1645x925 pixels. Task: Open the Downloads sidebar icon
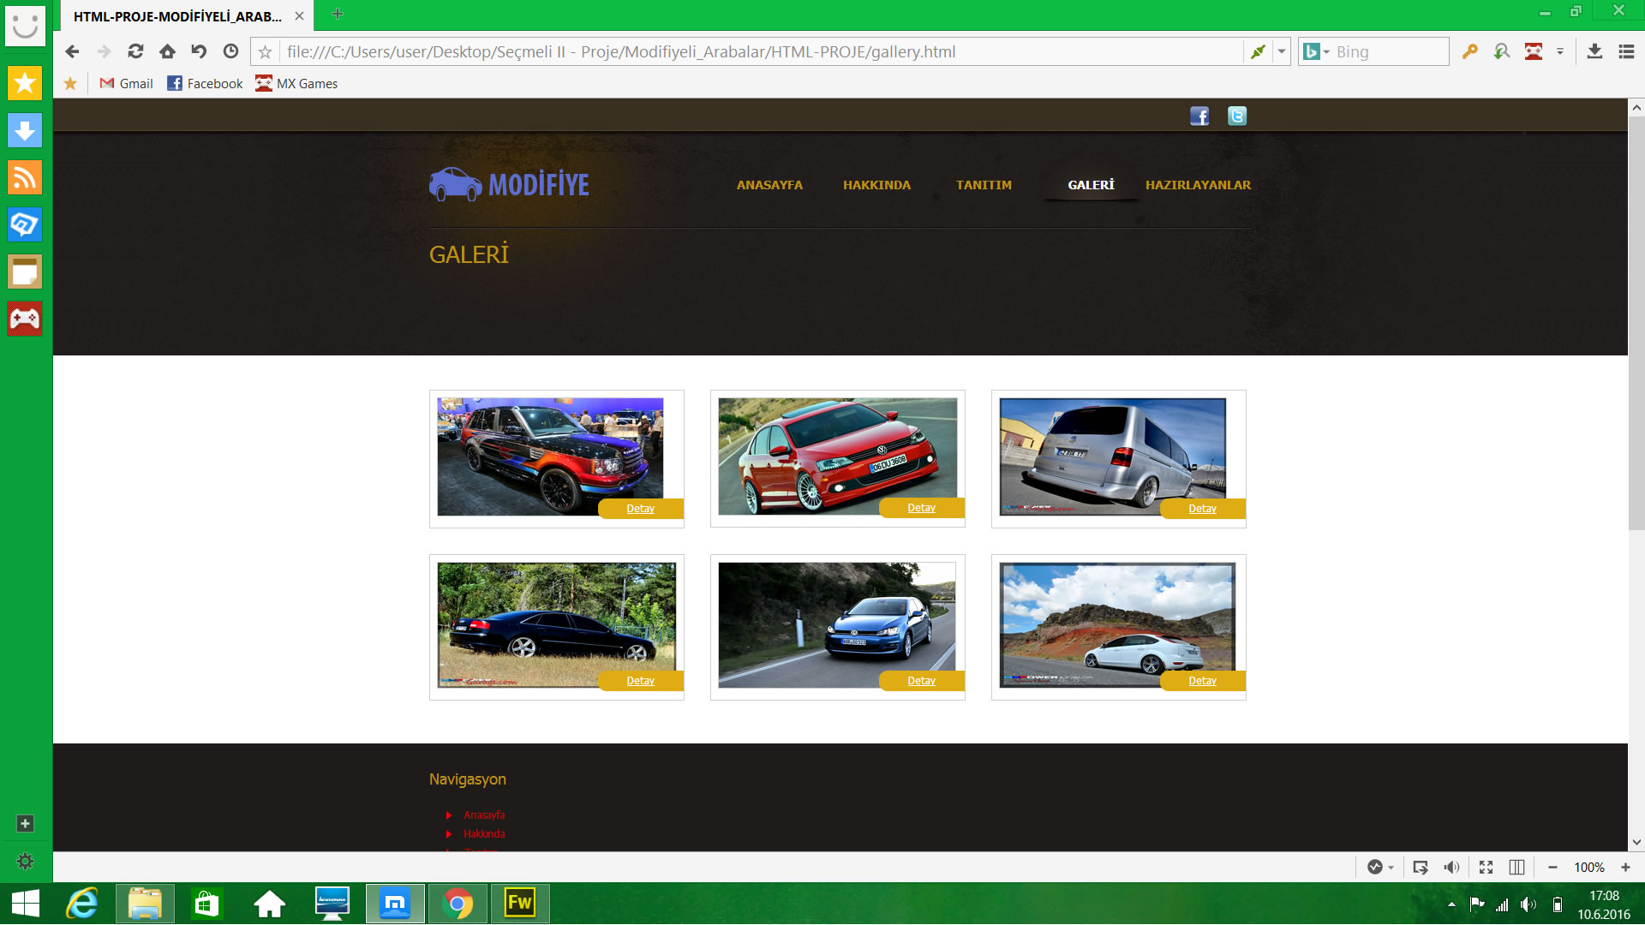click(24, 130)
